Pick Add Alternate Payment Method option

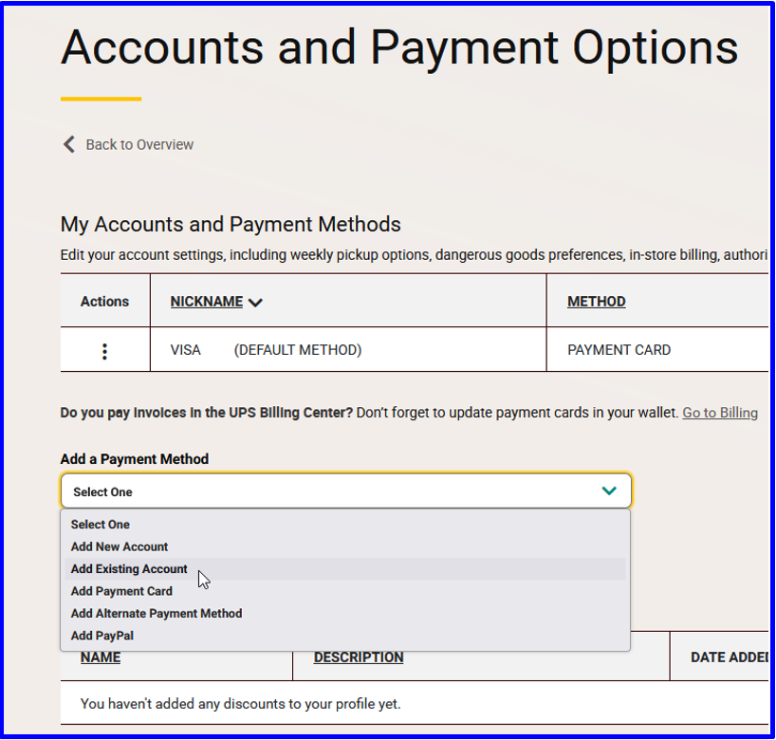[x=157, y=614]
